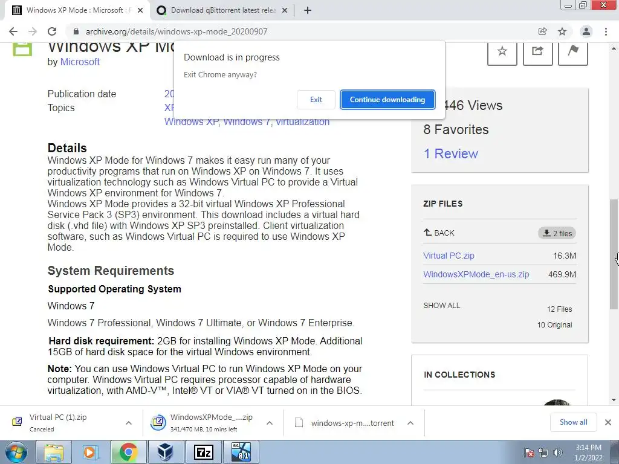Open the share this page icon in address bar
619x464 pixels.
pyautogui.click(x=542, y=31)
